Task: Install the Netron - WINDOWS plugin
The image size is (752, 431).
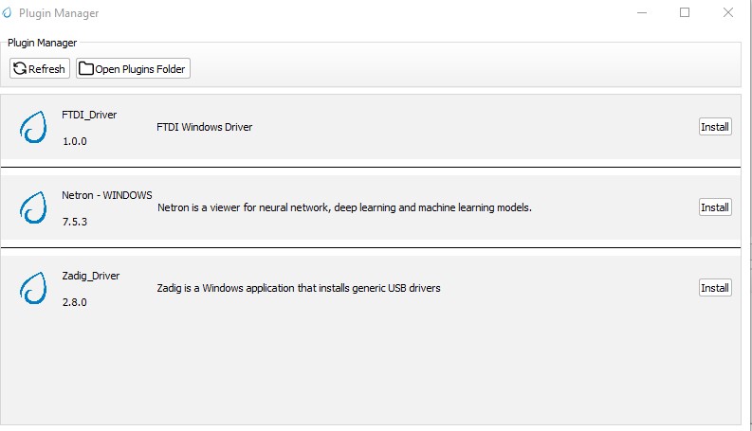Action: click(x=714, y=207)
